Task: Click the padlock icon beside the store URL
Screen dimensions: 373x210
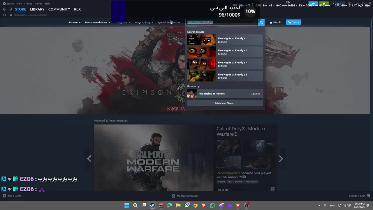Action: (11, 15)
